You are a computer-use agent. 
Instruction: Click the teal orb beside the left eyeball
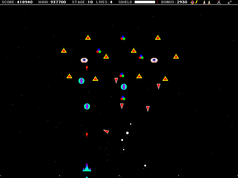[x=81, y=81]
